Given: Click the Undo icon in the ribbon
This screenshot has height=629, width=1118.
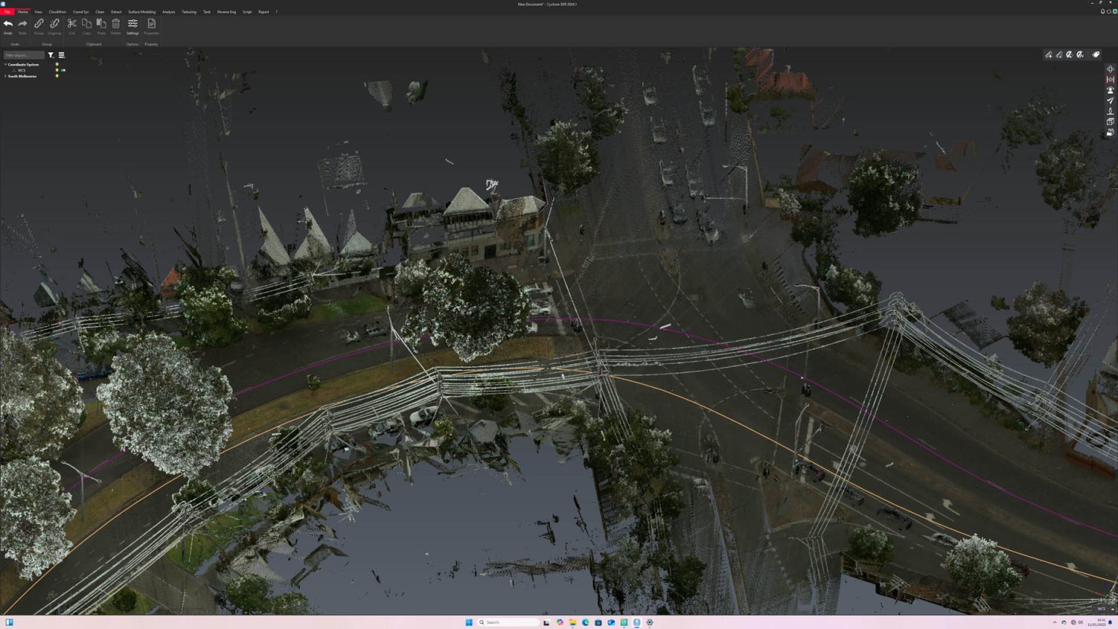Looking at the screenshot, I should [7, 24].
